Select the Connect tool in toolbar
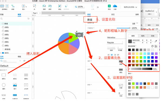Viewport: 162px width, 101px height. click(13, 6)
